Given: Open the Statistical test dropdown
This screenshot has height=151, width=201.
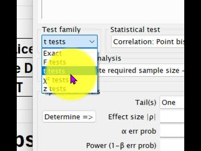Looking at the screenshot, I should (148, 42).
